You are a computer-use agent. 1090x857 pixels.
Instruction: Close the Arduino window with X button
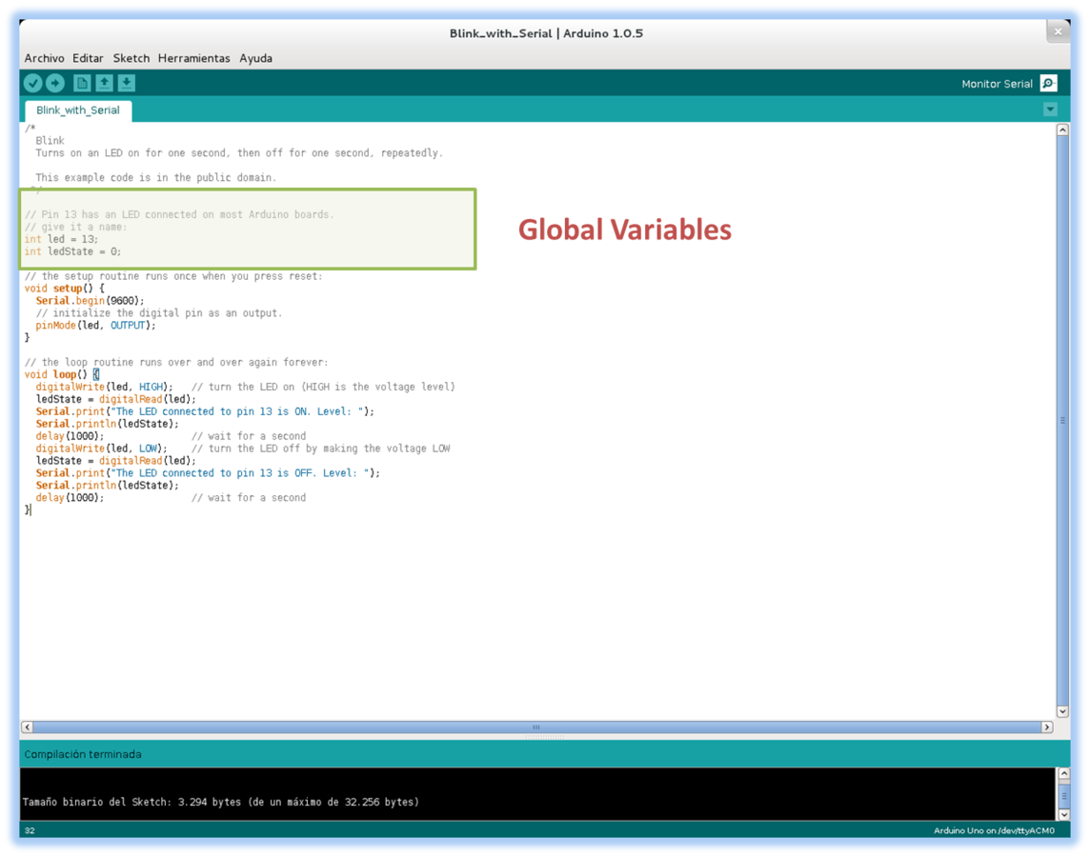[x=1058, y=31]
